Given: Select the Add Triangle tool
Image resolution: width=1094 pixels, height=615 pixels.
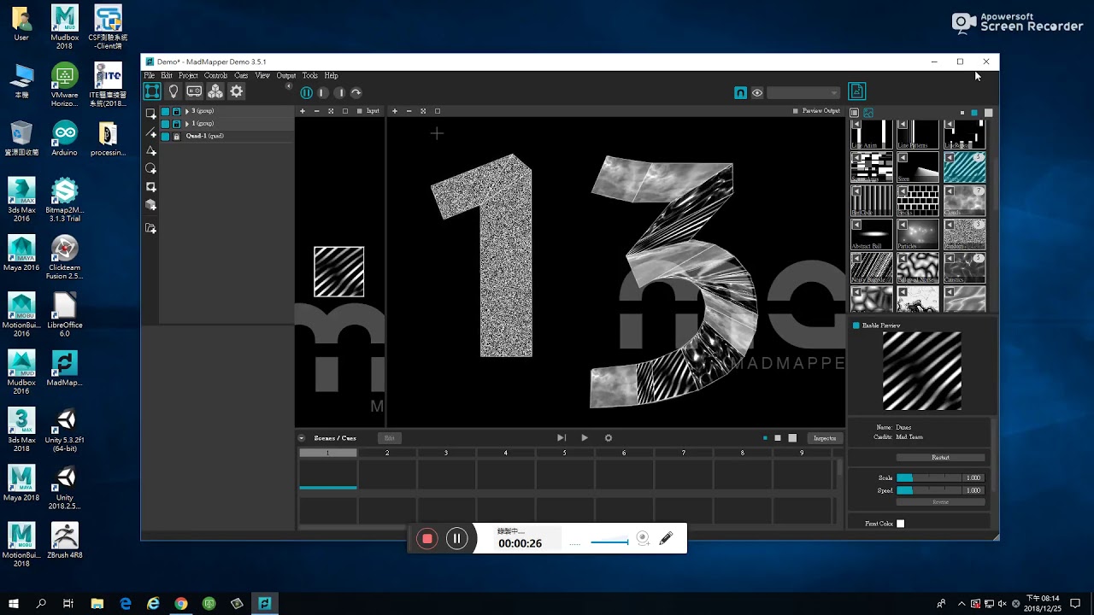Looking at the screenshot, I should [151, 150].
